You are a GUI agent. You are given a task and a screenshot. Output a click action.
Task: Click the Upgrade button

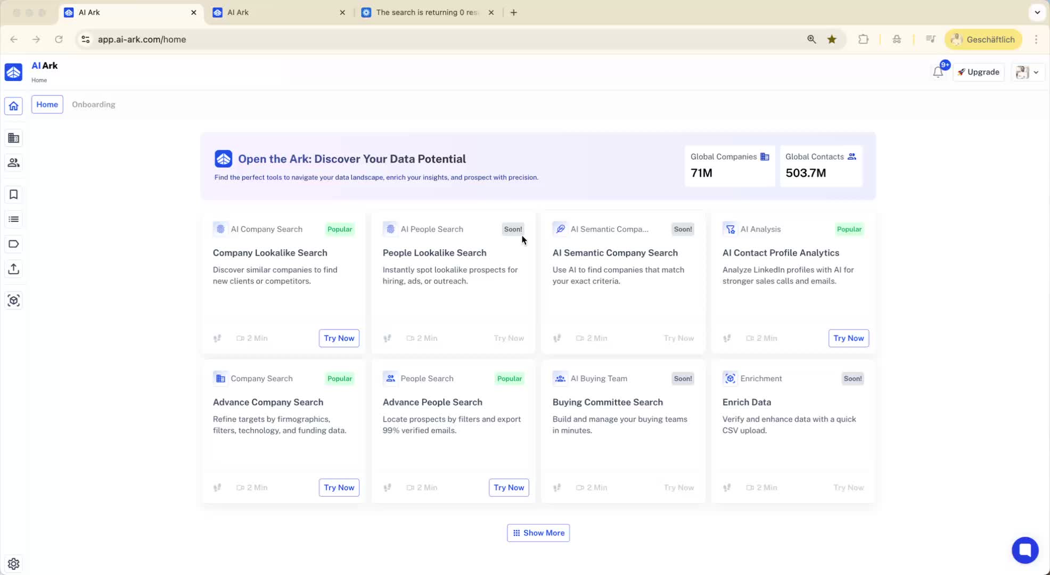tap(979, 72)
